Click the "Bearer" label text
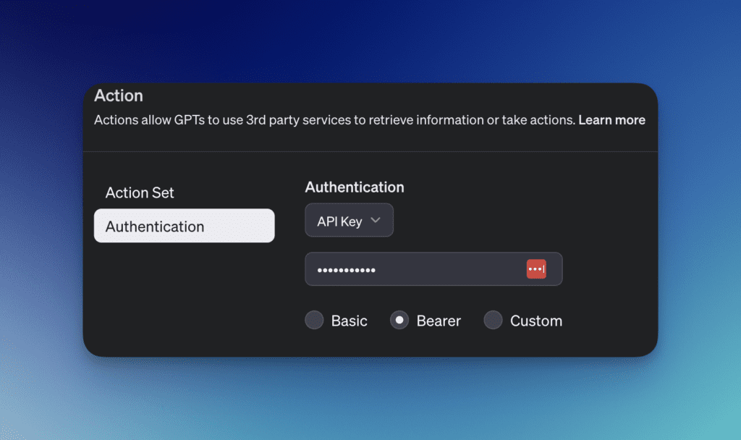The height and width of the screenshot is (440, 741). pos(439,321)
